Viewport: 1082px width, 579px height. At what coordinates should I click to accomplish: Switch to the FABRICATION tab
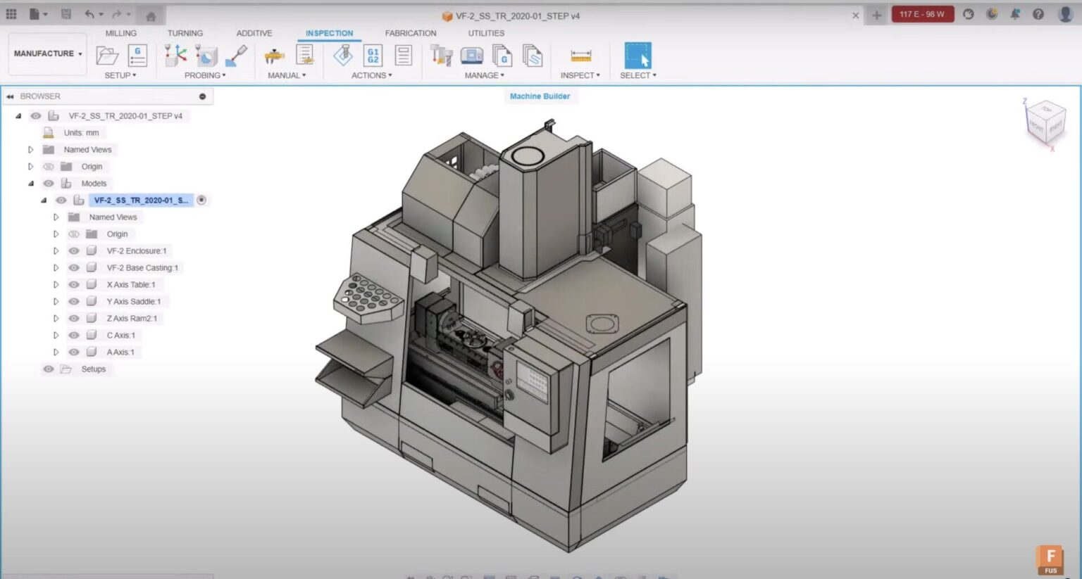tap(410, 33)
